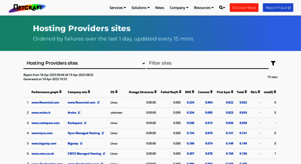The image size is (301, 164).
Task: Click DNS value 0.540 for rackspace
Action: pyautogui.click(x=191, y=123)
